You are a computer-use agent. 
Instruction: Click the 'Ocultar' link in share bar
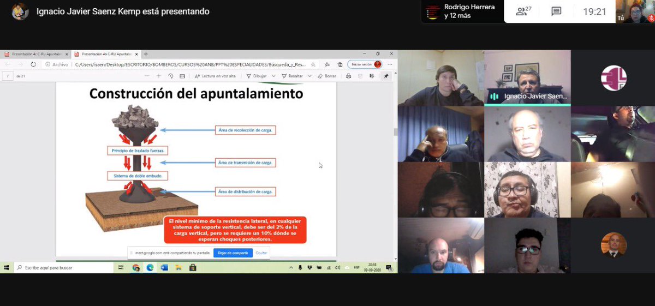261,253
